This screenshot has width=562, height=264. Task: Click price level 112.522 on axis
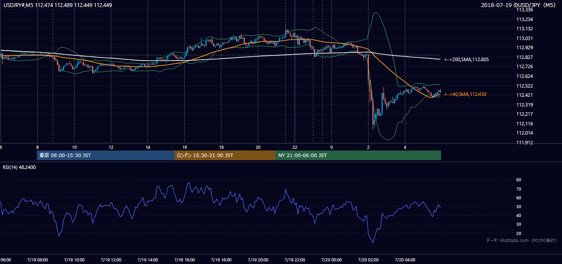[524, 86]
